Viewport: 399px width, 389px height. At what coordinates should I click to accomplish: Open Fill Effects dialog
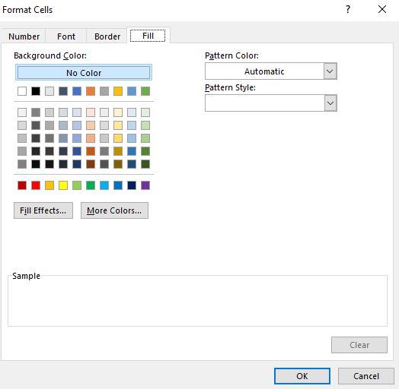[43, 210]
